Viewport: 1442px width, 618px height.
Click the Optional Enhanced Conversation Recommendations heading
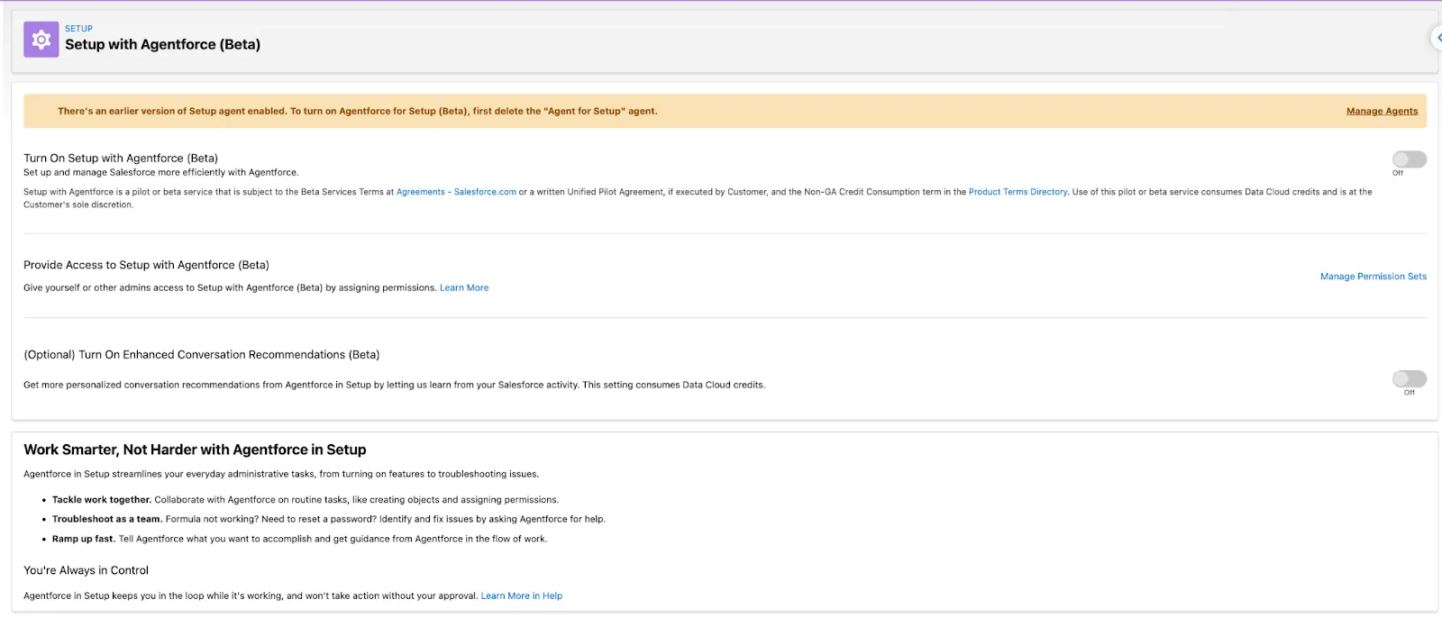click(201, 355)
